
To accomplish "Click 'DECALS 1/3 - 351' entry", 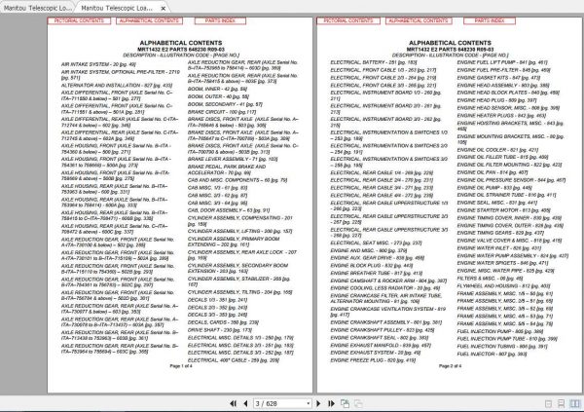I will point(217,300).
